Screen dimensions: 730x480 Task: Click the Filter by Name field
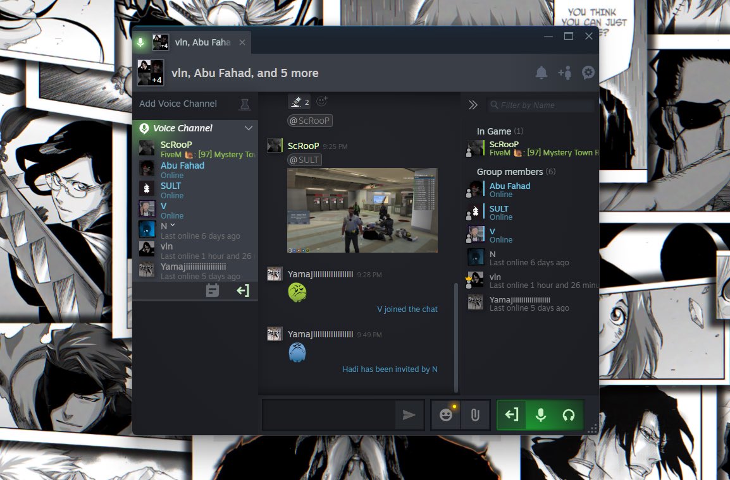(541, 105)
